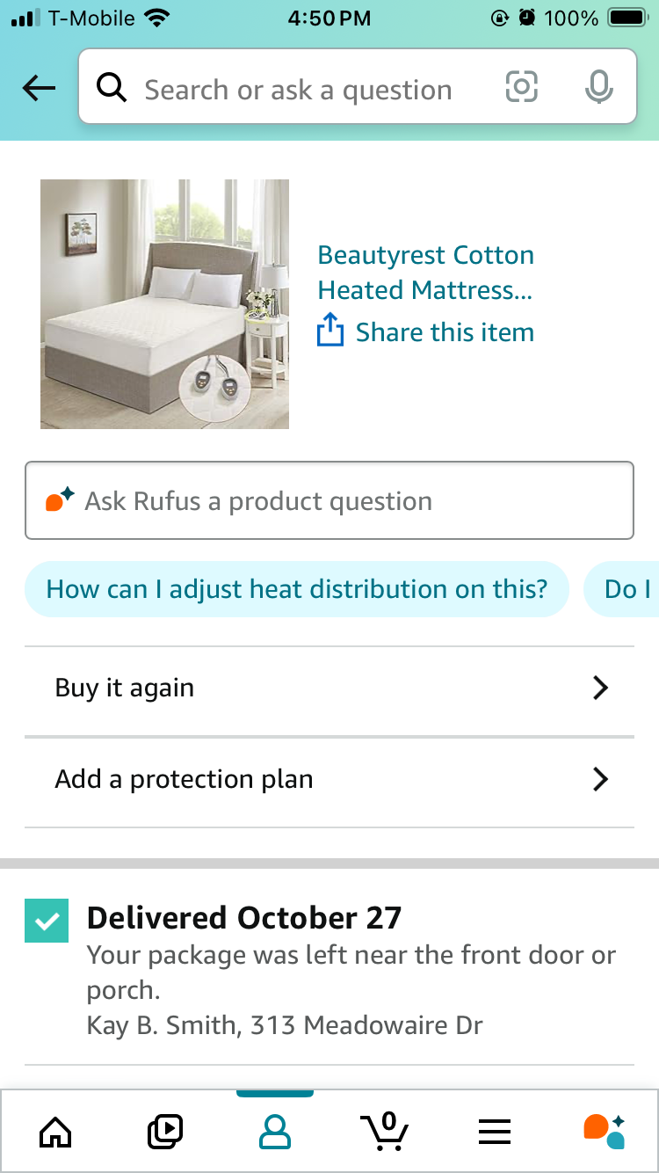Tap the share icon beside Share this item
659x1173 pixels.
(x=329, y=331)
